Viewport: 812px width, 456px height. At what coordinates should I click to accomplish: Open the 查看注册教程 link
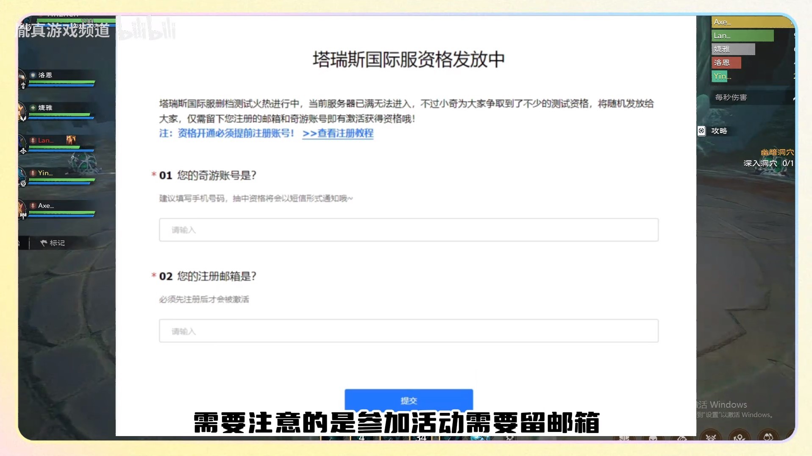[x=338, y=133]
